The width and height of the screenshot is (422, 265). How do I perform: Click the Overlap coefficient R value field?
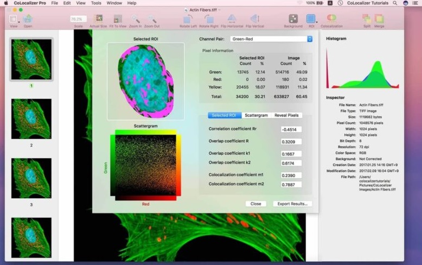(x=291, y=142)
